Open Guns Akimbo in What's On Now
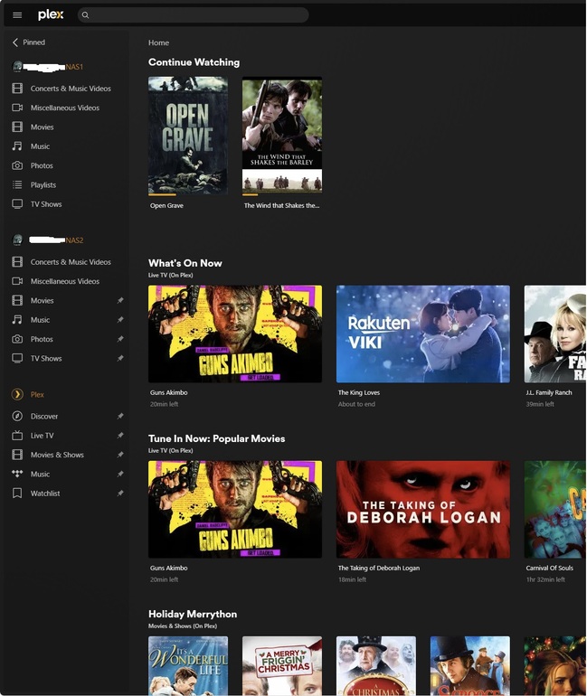Screen dimensions: 587x696 coord(235,334)
